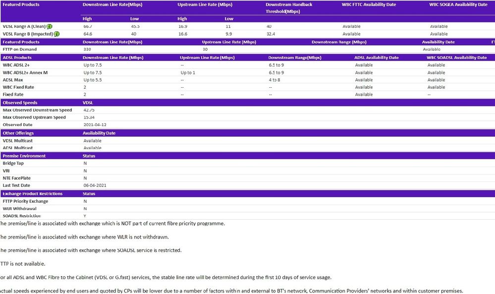Click the Bridge Tap row label
The image size is (495, 294).
coord(13,163)
